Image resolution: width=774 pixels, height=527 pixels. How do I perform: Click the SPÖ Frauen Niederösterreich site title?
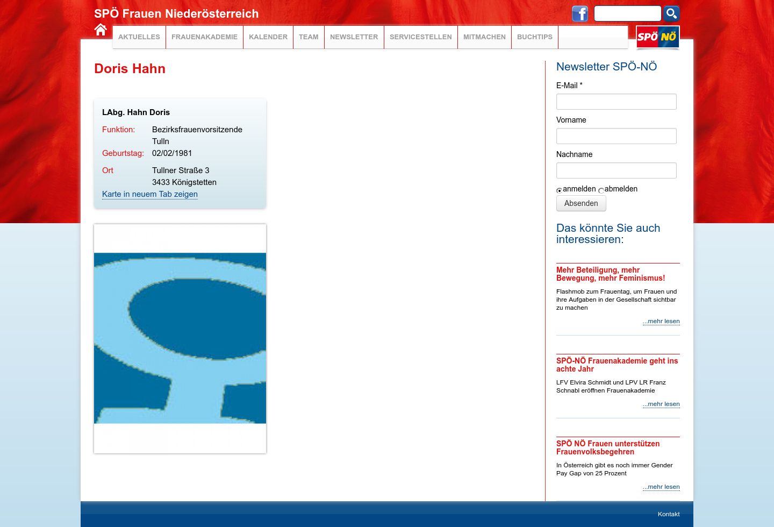[x=176, y=13]
